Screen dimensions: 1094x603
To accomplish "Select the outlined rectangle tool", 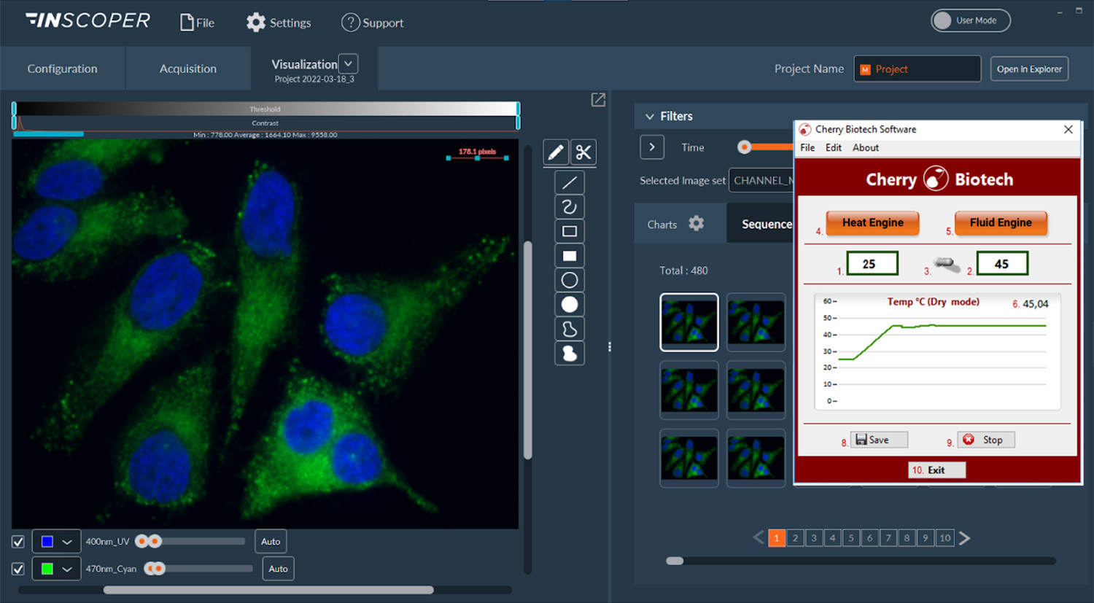I will tap(570, 231).
